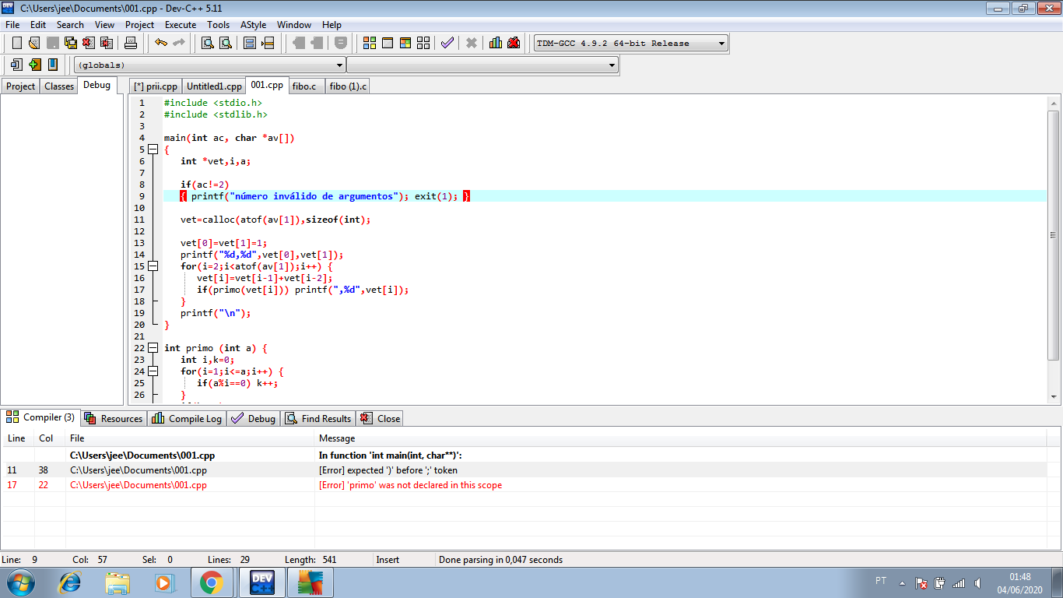The image size is (1063, 598).
Task: Click the Close All files toolbar icon
Action: pyautogui.click(x=107, y=43)
